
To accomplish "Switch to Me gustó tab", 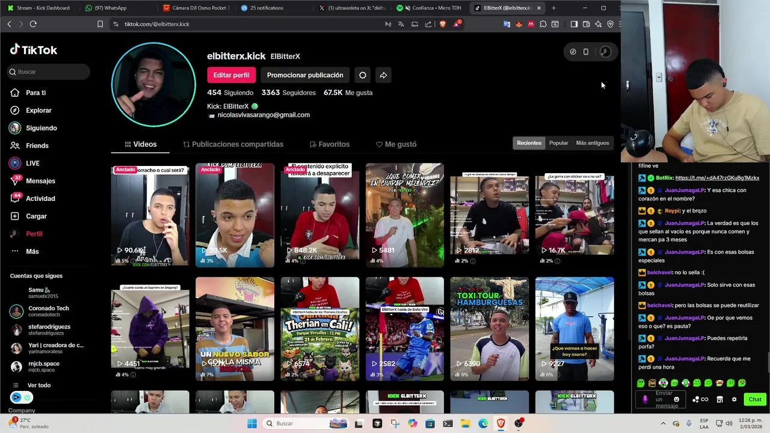I will [x=396, y=144].
